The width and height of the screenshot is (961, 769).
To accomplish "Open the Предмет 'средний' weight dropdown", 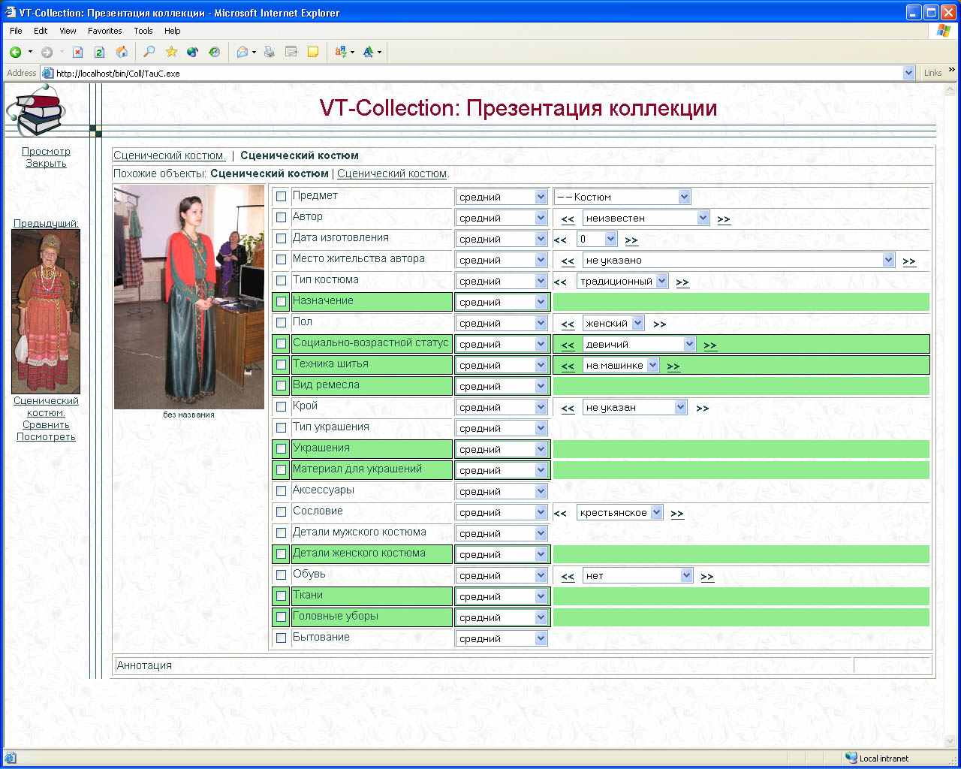I will (502, 197).
